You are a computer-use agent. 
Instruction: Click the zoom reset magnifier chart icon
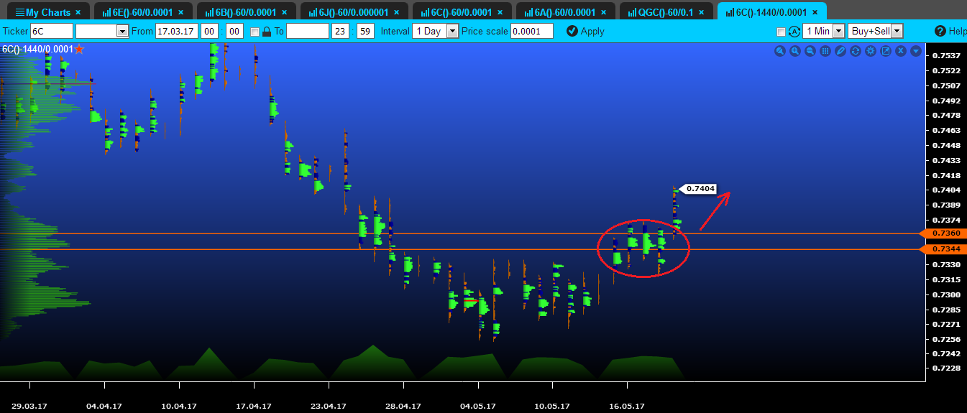[x=780, y=51]
